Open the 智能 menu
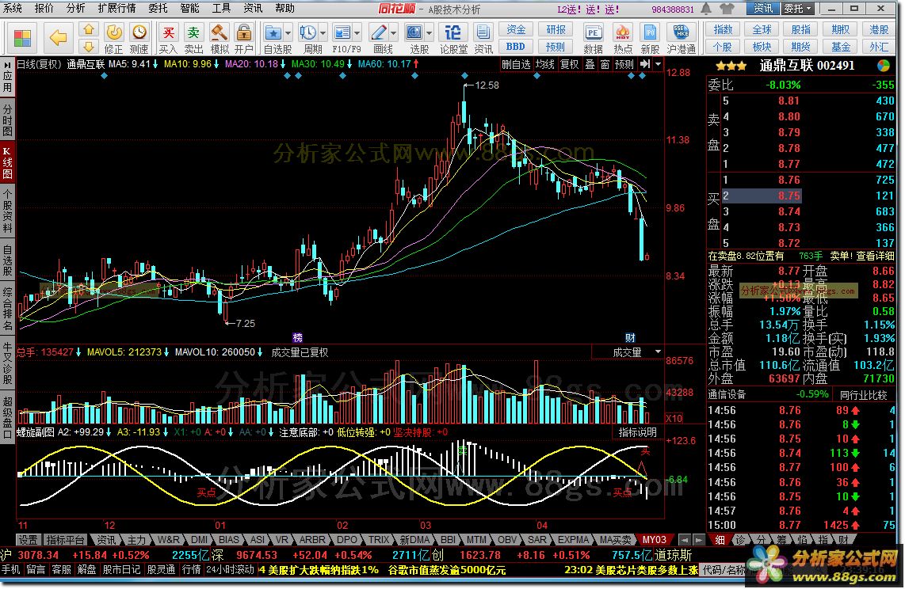Viewport: 905px width, 589px height. coord(189,8)
